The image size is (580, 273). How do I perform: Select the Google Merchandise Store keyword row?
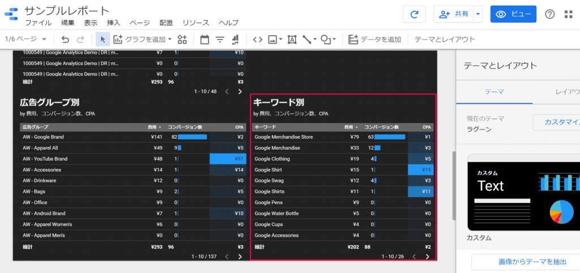tap(343, 137)
